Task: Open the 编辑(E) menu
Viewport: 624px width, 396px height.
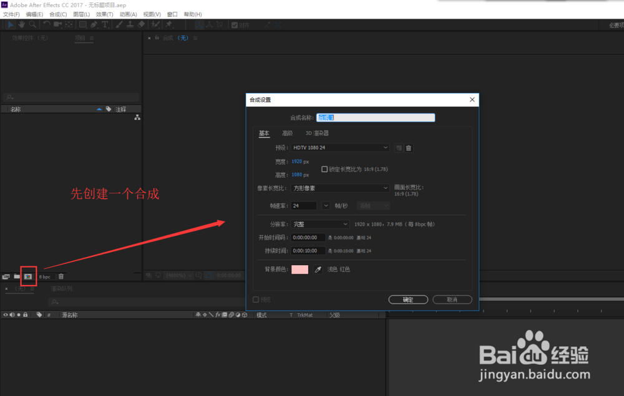Action: click(34, 14)
